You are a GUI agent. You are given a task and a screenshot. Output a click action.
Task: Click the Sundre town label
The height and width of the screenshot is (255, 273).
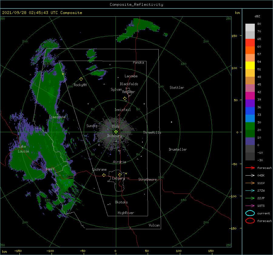pyautogui.click(x=92, y=126)
